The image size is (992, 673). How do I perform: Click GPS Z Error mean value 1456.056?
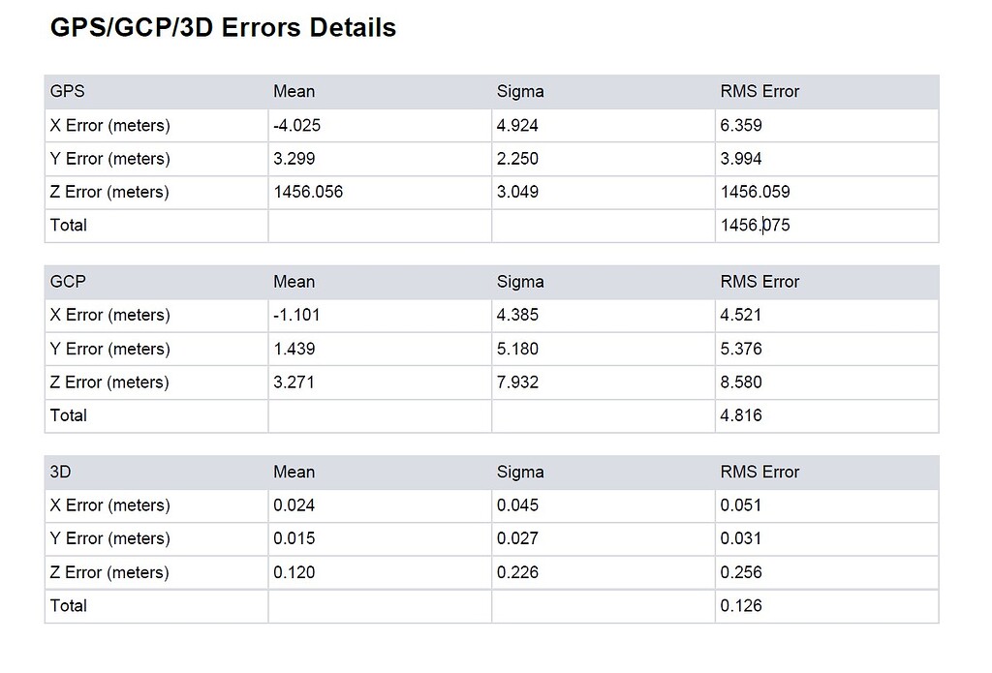point(308,192)
